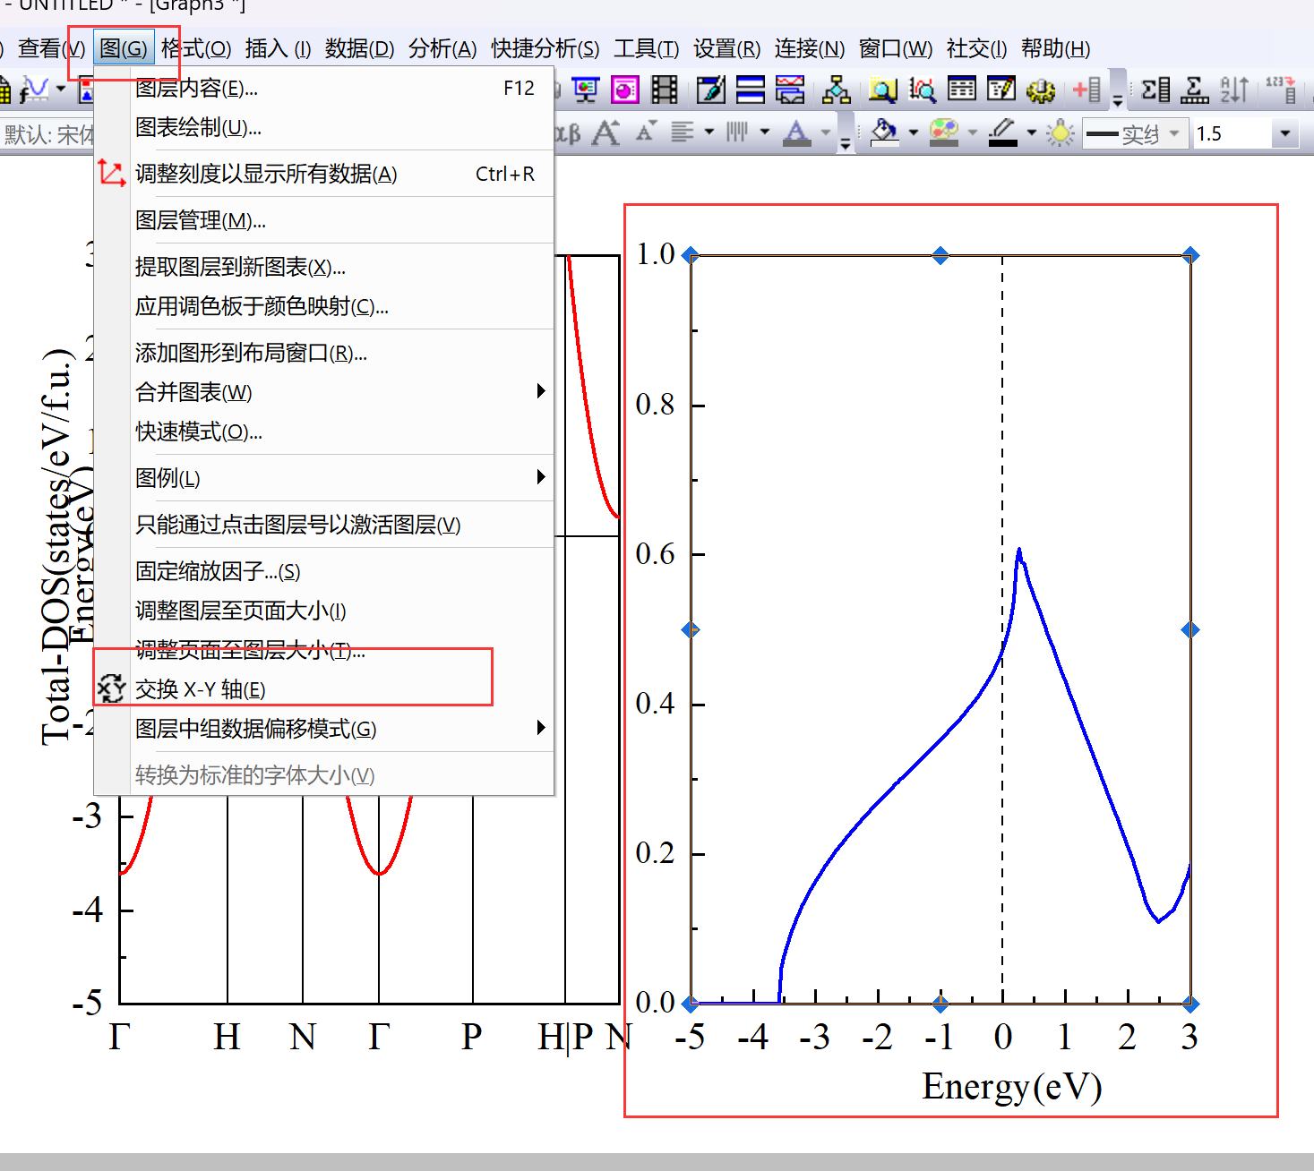Toggle 只能通过点击图层号以激活图层 option
The image size is (1314, 1171).
(x=324, y=525)
